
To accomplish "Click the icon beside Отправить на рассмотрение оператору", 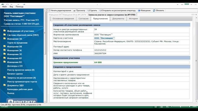I will [x=100, y=10].
